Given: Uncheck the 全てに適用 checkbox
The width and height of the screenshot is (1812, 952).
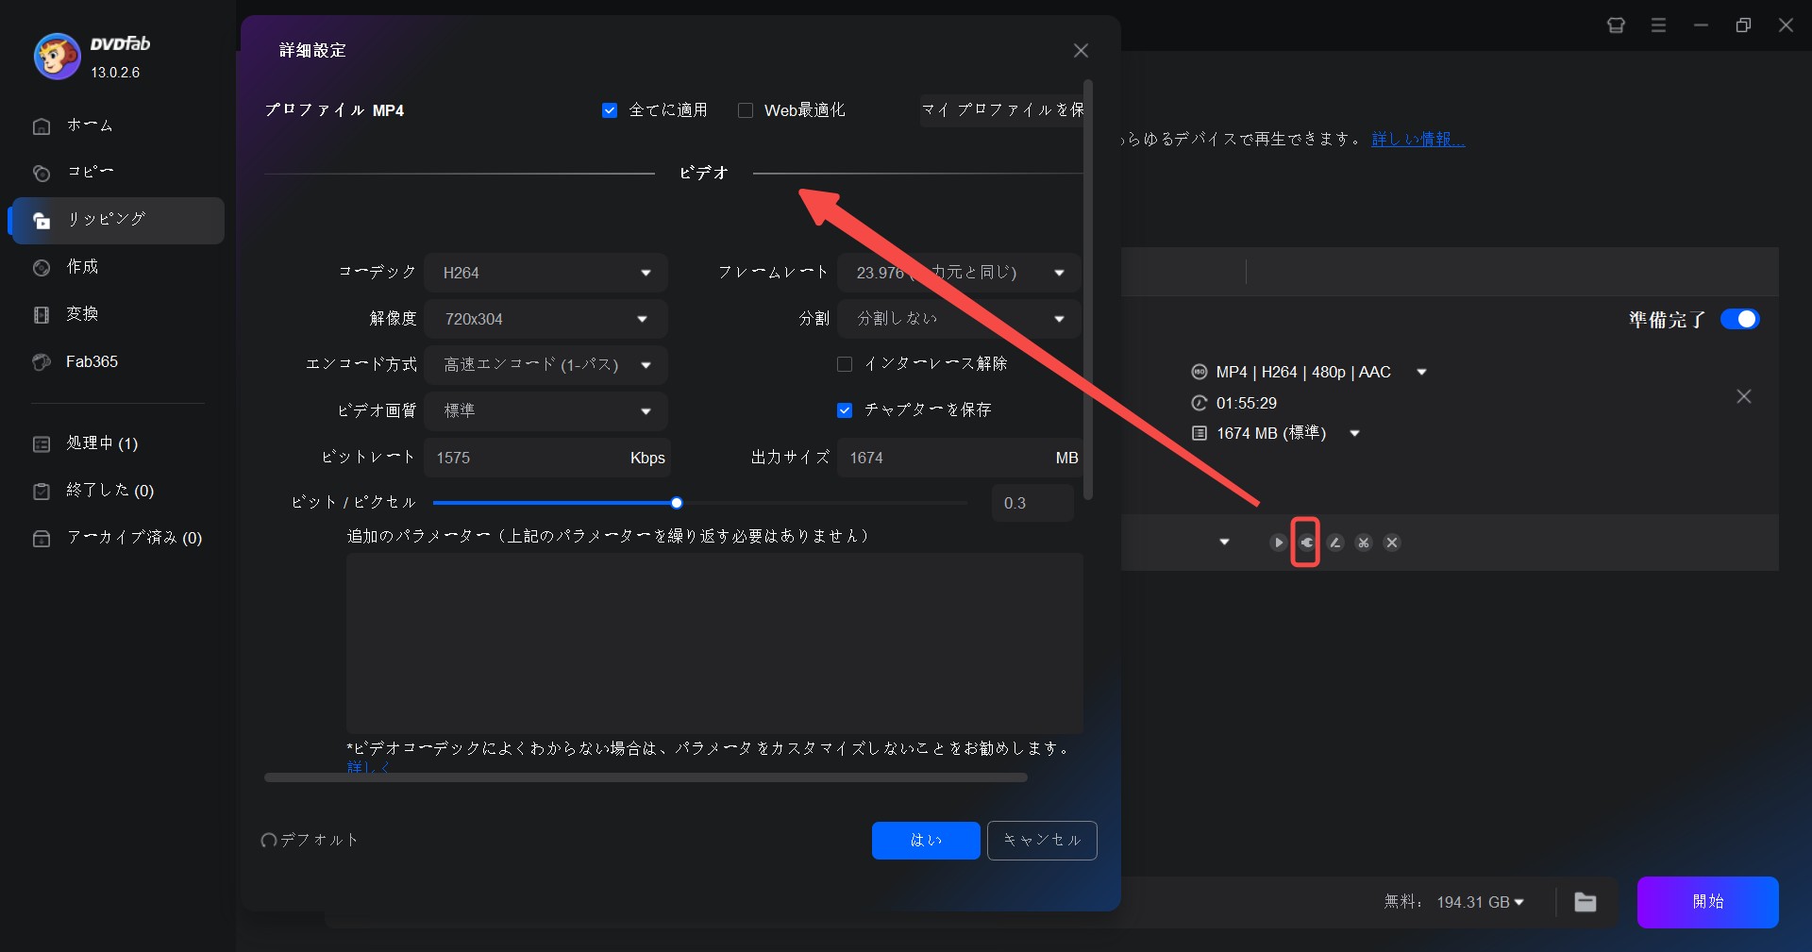Looking at the screenshot, I should (610, 110).
